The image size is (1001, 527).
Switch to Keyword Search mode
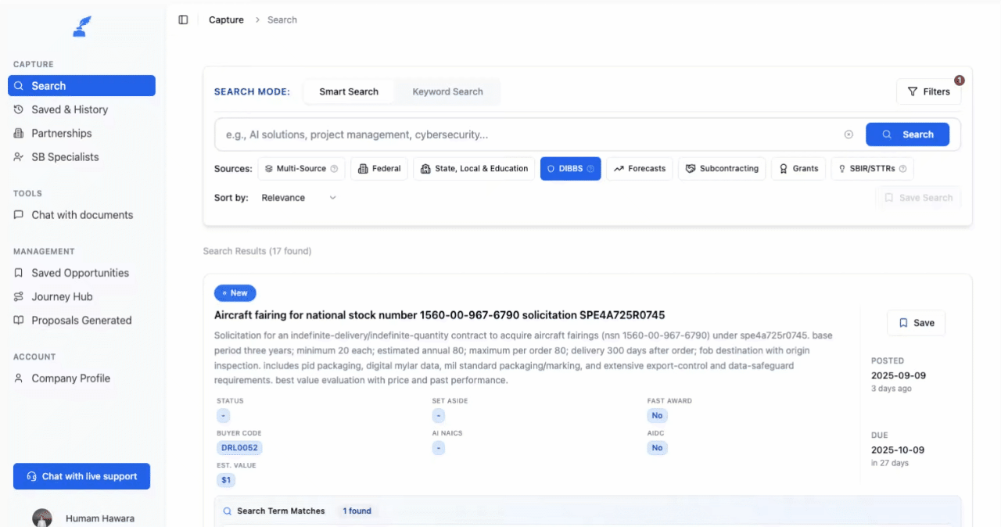[447, 91]
